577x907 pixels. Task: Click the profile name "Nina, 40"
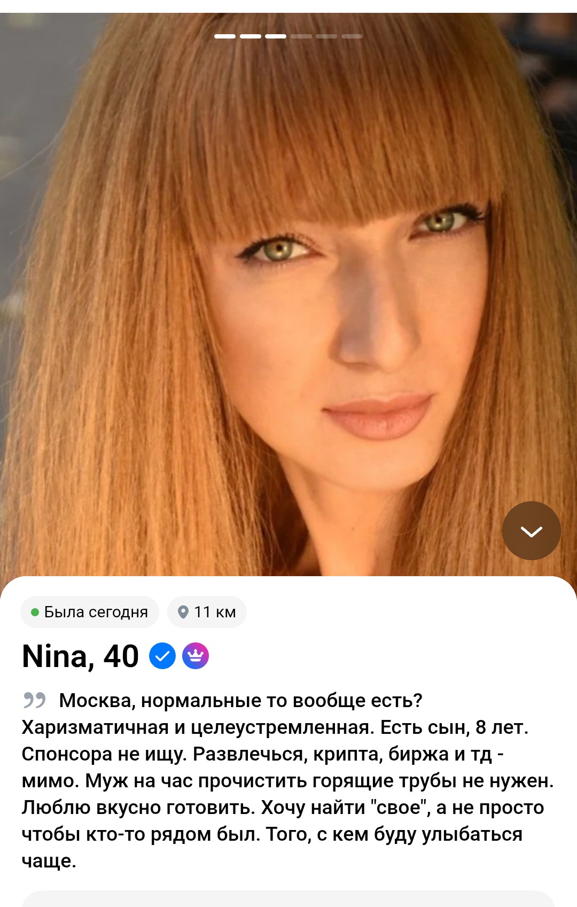80,656
